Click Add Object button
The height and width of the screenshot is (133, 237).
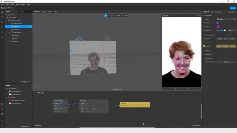click(x=25, y=82)
